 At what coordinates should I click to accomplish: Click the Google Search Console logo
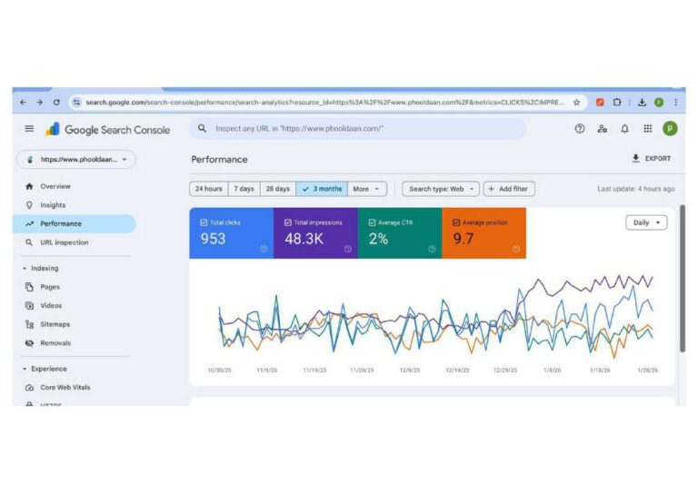click(108, 129)
